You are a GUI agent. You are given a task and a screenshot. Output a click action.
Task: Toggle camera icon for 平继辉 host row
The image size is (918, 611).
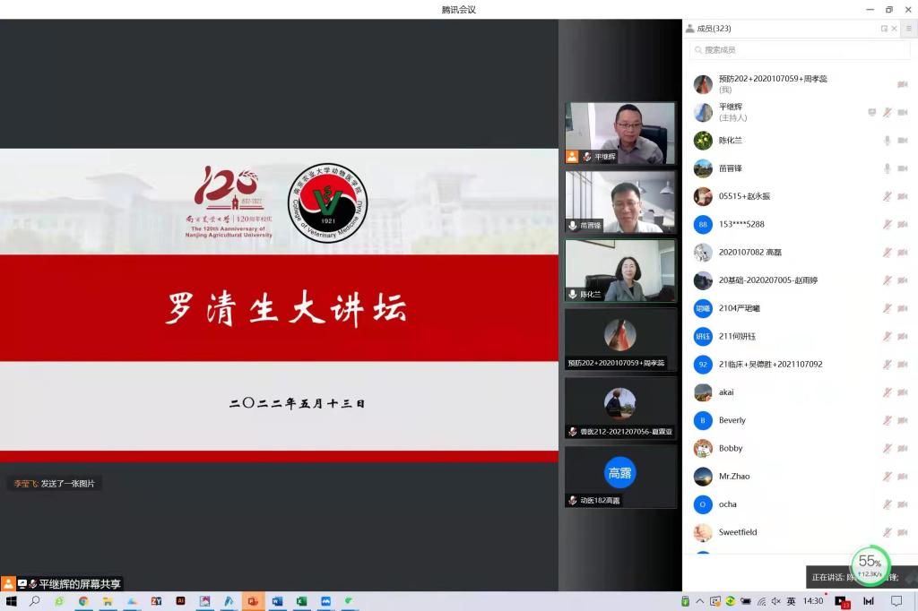(x=903, y=113)
